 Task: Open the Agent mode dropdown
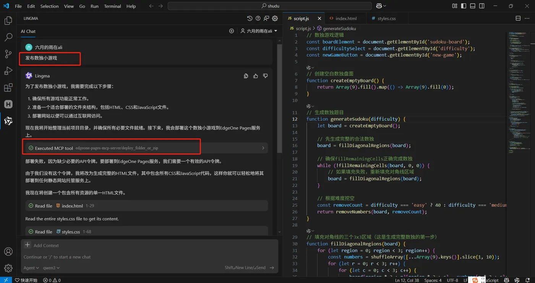31,268
